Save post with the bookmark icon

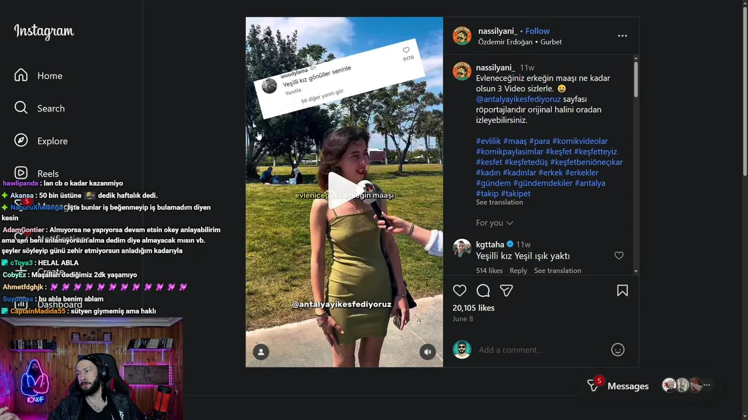(622, 290)
